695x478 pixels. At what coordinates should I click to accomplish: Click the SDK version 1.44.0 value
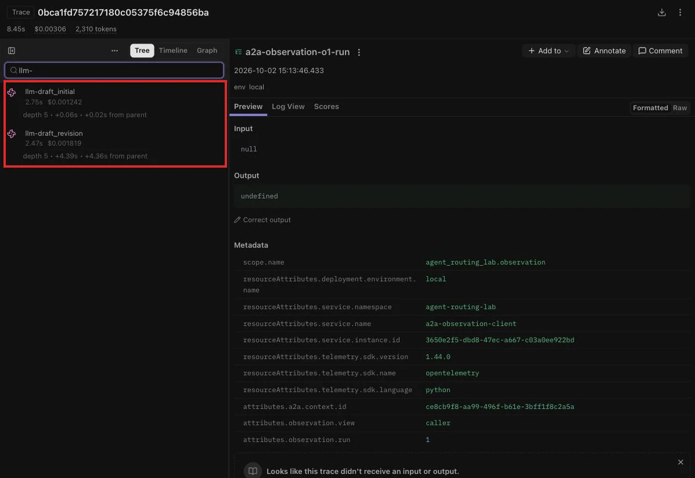438,357
